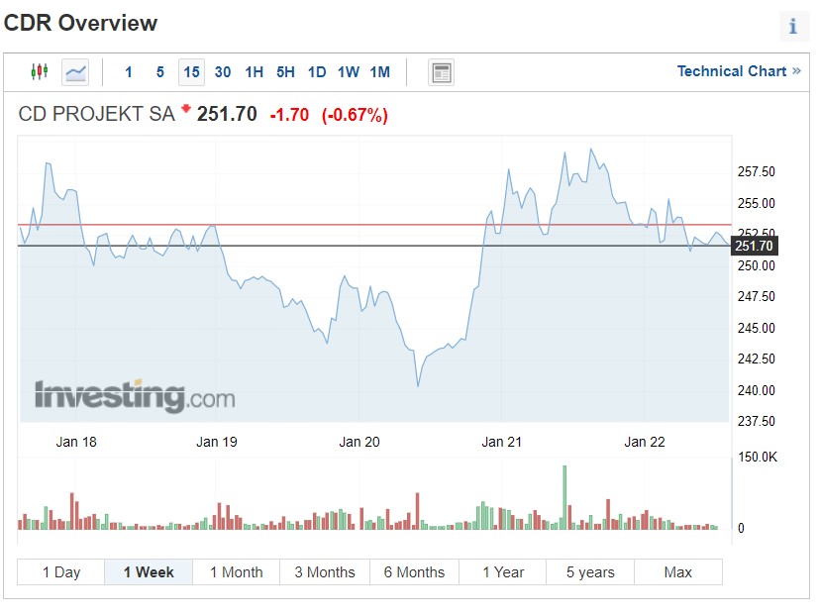Image resolution: width=819 pixels, height=616 pixels.
Task: Click the Jan 22 date label
Action: pyautogui.click(x=645, y=442)
